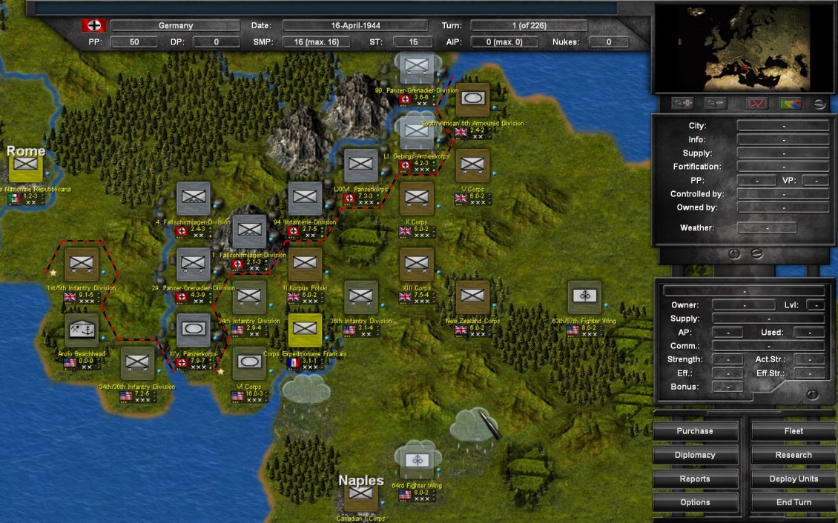Select the 34th/36th Infantry Division counter
The image size is (838, 523).
(x=137, y=364)
